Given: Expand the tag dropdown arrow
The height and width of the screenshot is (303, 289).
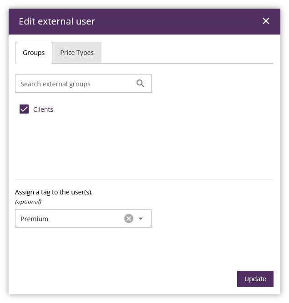Looking at the screenshot, I should [x=141, y=219].
